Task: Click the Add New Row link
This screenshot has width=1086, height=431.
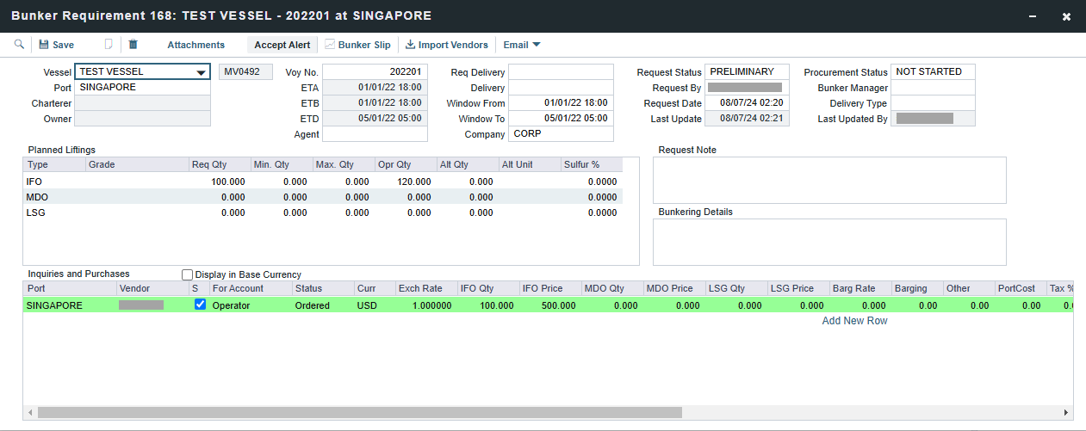Action: [x=854, y=321]
